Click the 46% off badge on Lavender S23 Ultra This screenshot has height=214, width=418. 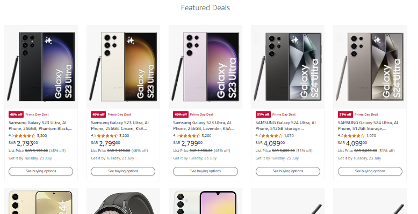[181, 114]
